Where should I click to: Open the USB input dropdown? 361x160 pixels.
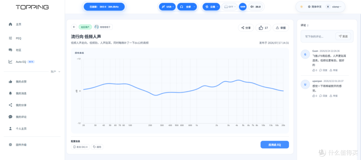pos(167,7)
